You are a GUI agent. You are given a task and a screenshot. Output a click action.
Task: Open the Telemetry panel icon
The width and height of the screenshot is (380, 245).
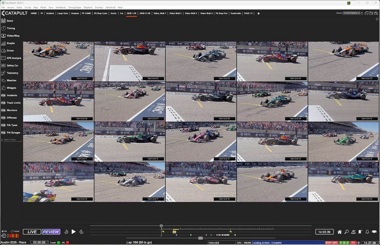tap(4, 73)
